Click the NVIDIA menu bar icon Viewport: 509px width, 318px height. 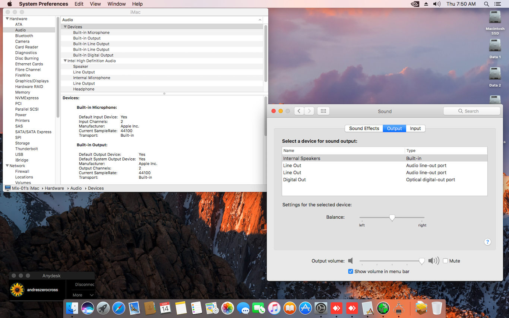pos(415,4)
